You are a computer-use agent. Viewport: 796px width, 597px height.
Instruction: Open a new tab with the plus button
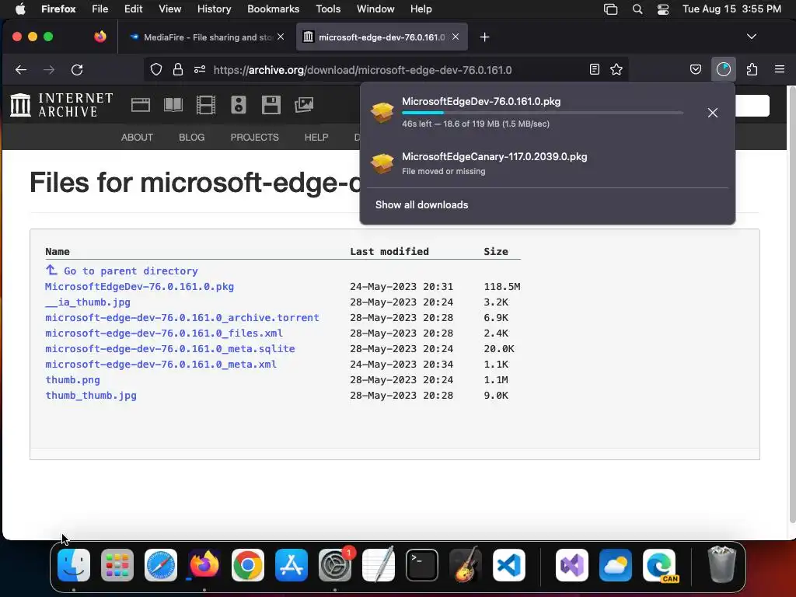tap(485, 37)
